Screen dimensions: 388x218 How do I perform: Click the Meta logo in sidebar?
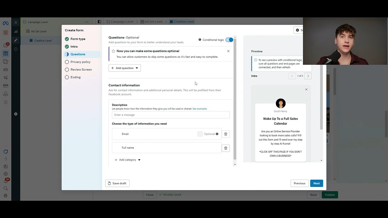click(5, 23)
